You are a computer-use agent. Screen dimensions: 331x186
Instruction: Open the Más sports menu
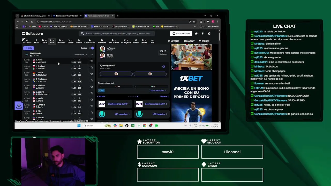click(152, 41)
